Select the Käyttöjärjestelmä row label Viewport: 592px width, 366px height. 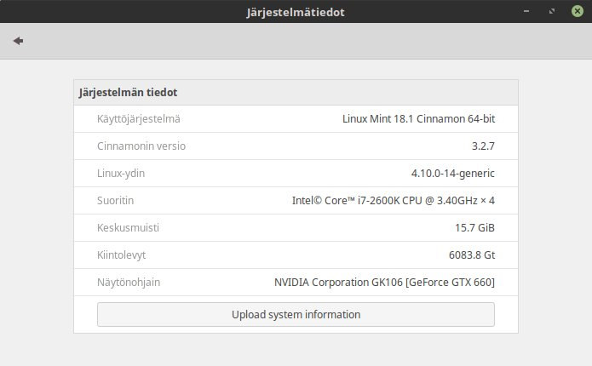tap(139, 119)
